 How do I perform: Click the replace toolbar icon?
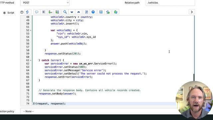click(50, 12)
